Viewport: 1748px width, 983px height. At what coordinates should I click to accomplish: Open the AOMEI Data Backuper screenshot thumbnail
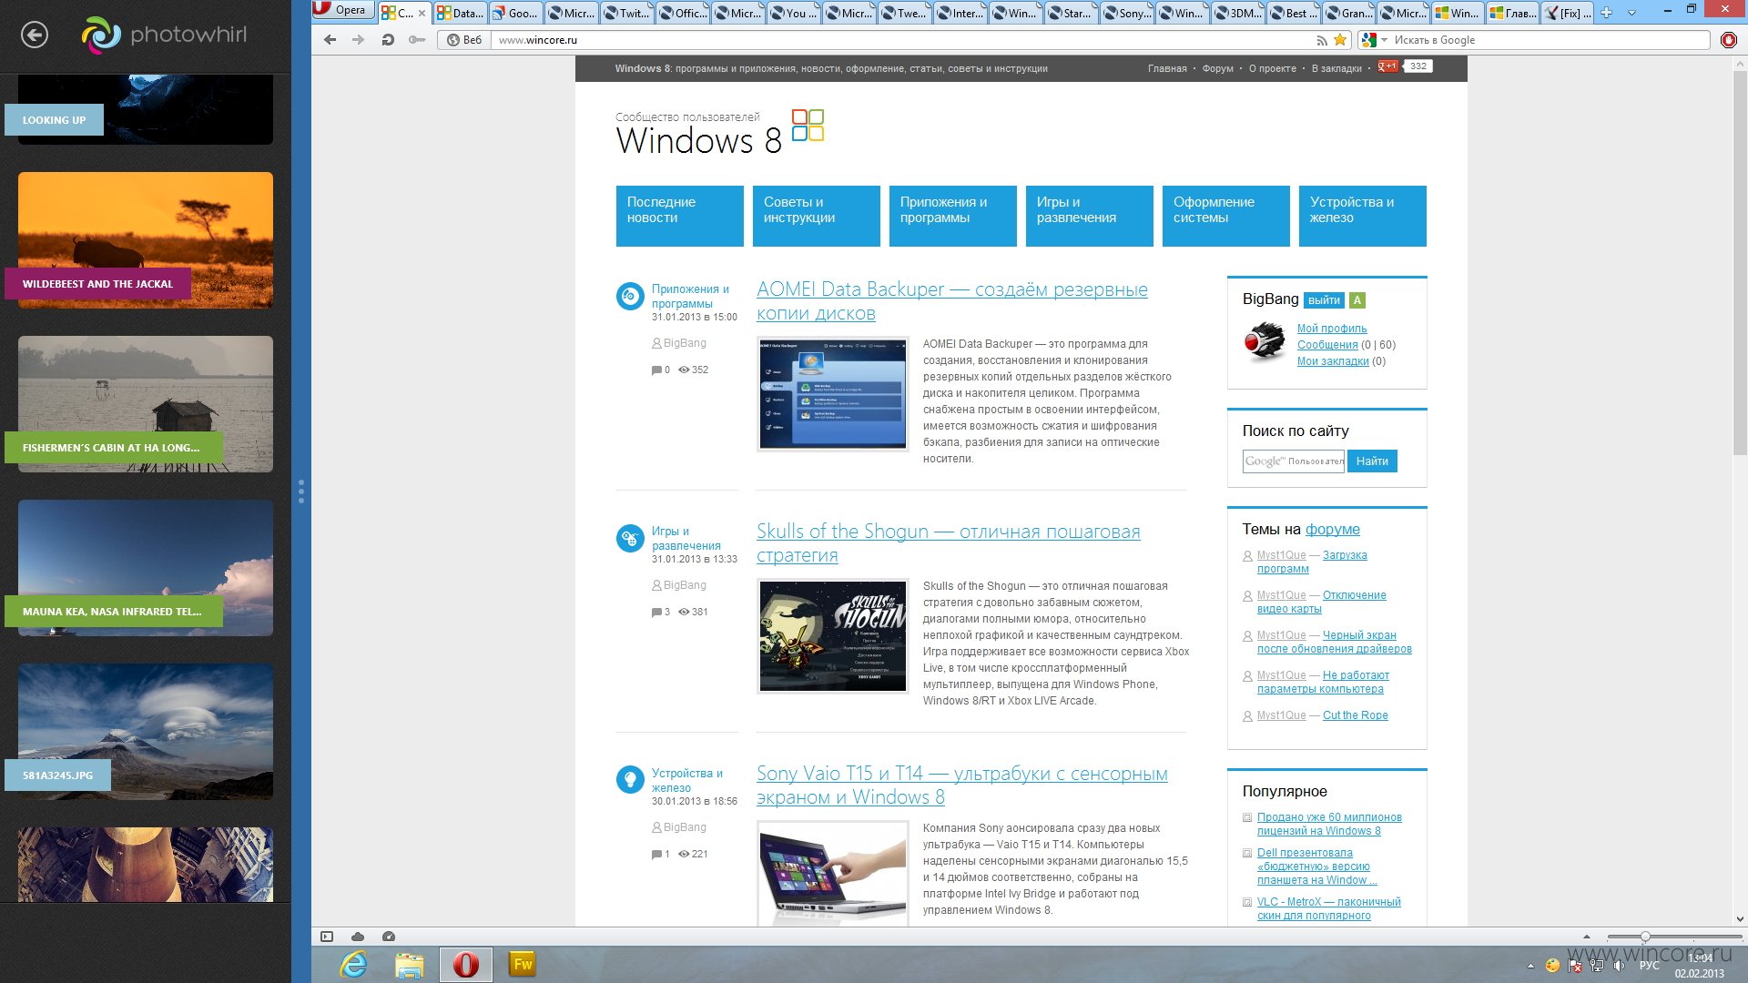click(833, 394)
